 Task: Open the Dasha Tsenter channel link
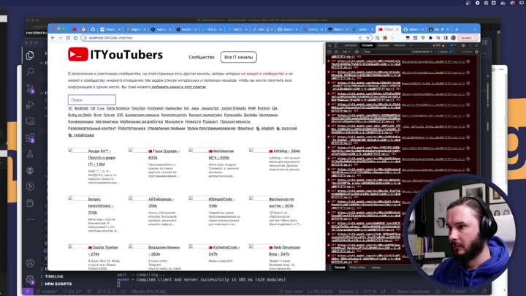pyautogui.click(x=103, y=251)
